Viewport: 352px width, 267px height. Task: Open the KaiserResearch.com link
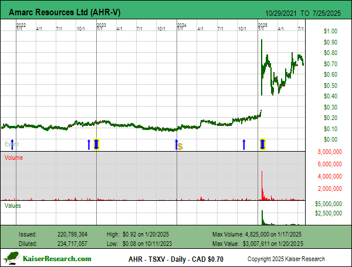coord(57,259)
